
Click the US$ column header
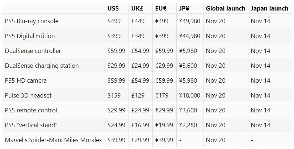pos(113,8)
